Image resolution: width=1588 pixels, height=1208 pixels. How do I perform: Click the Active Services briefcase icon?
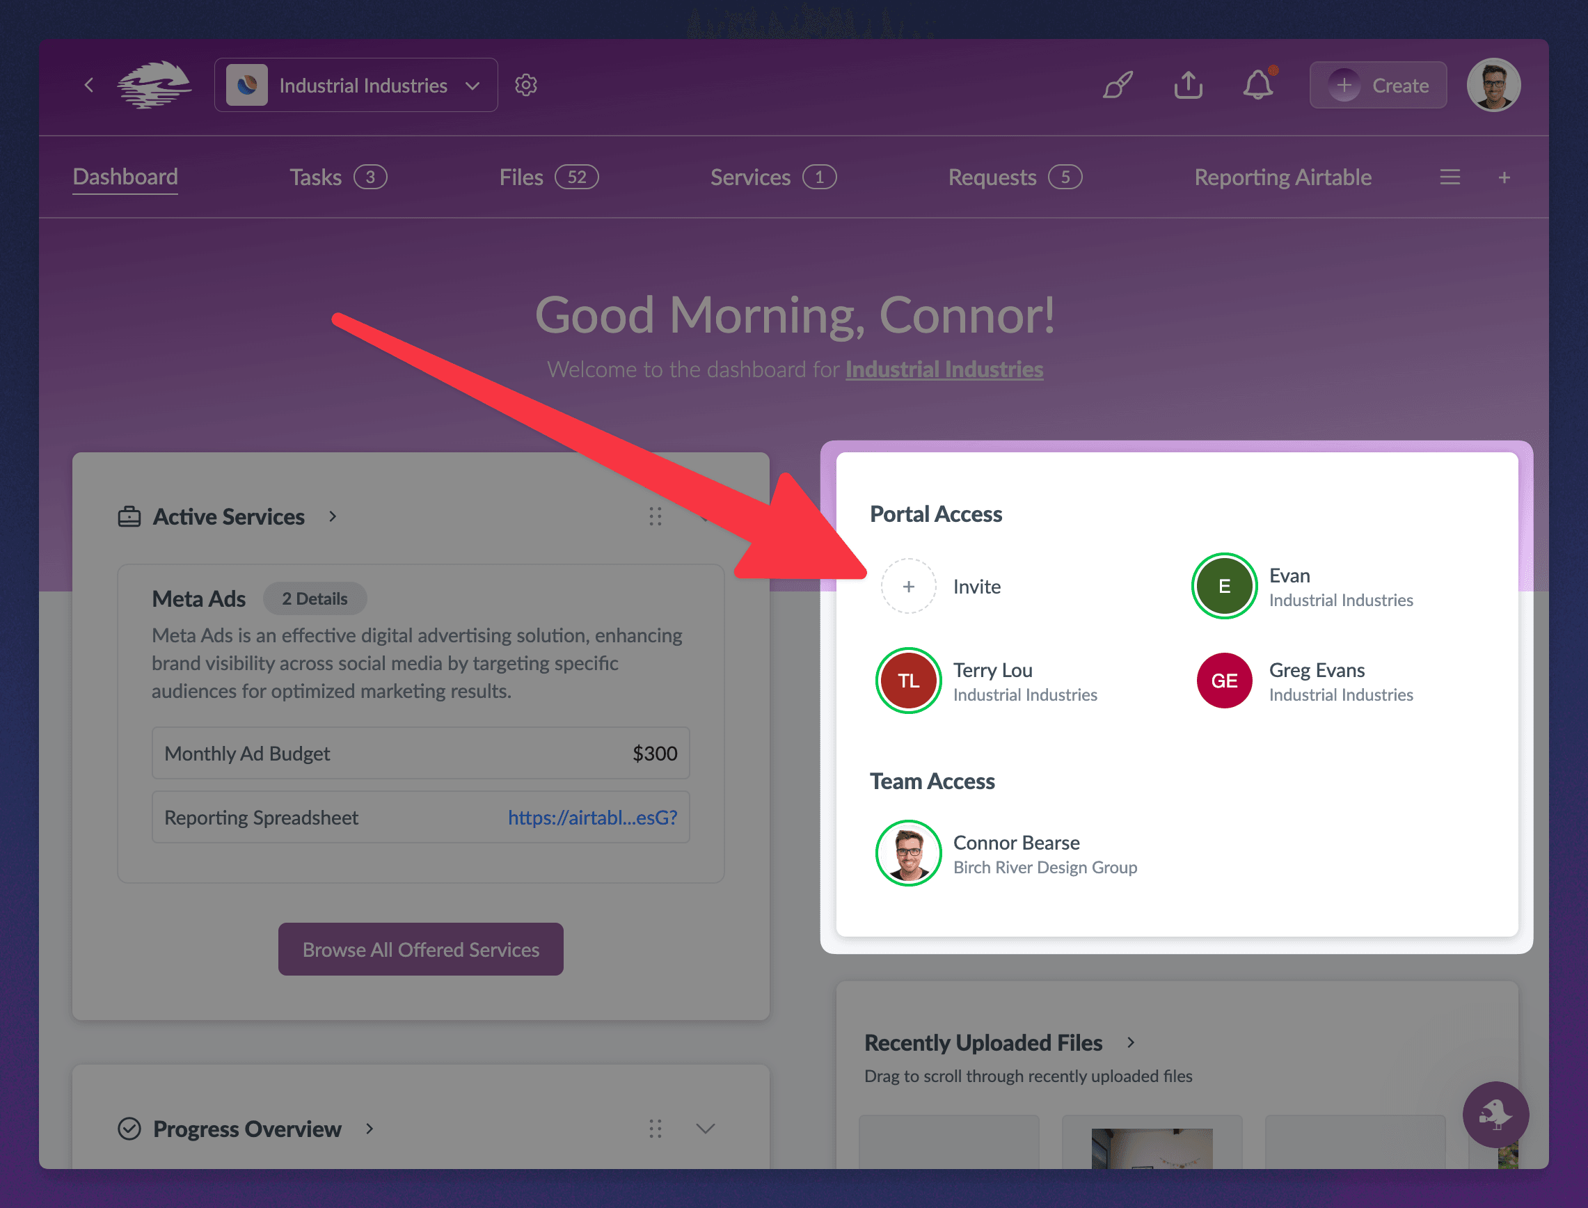129,517
